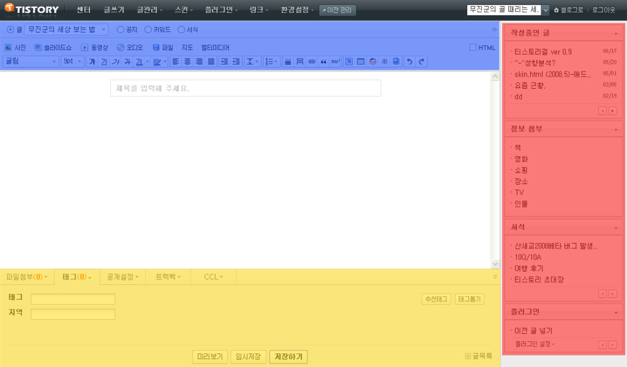
Task: Click the 이전 관리 button
Action: click(337, 10)
